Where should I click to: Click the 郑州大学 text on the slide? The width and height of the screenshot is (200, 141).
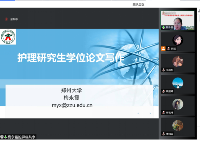[71, 90]
